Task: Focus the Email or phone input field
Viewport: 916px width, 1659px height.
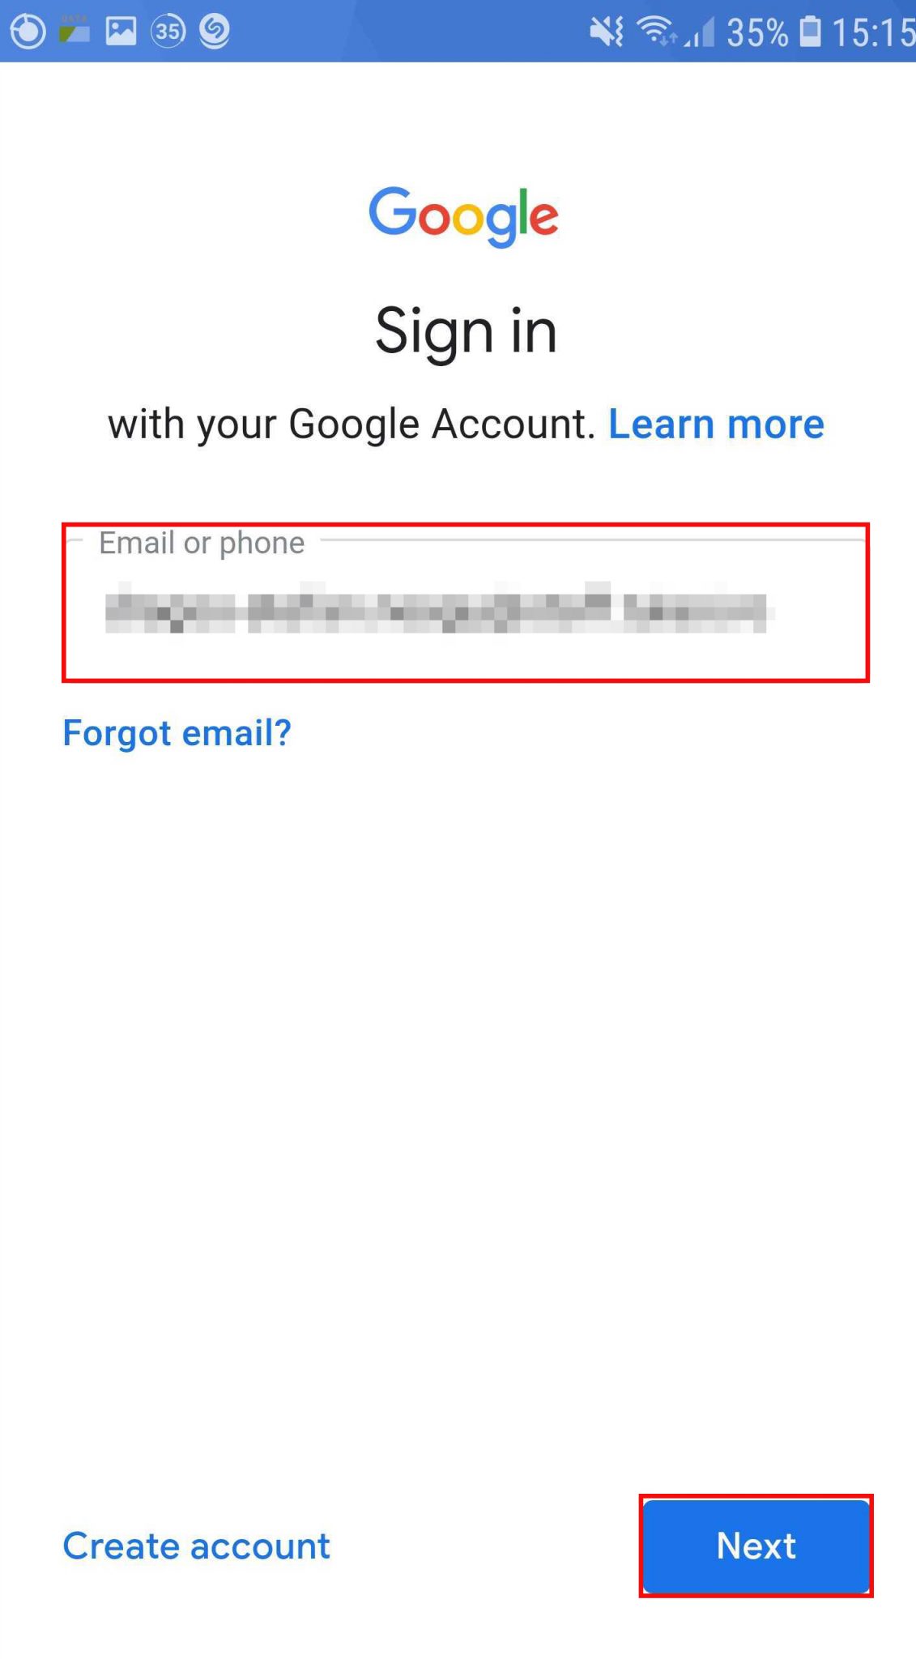Action: pos(466,603)
